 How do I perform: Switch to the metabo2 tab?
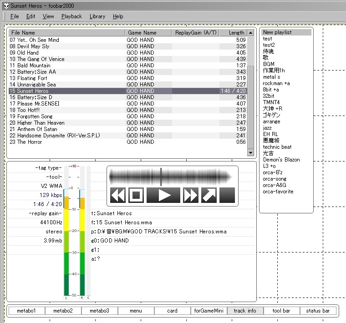click(x=63, y=311)
